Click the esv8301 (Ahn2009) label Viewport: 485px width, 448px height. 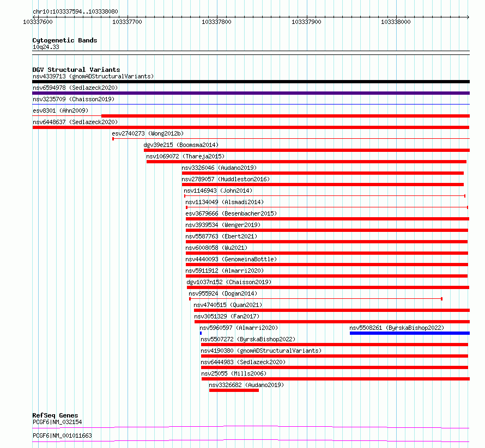click(60, 111)
